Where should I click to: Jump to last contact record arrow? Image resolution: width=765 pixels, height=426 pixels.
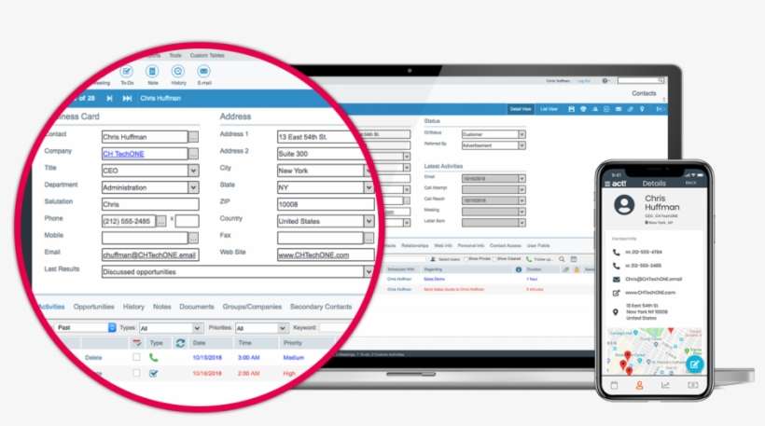[x=127, y=99]
